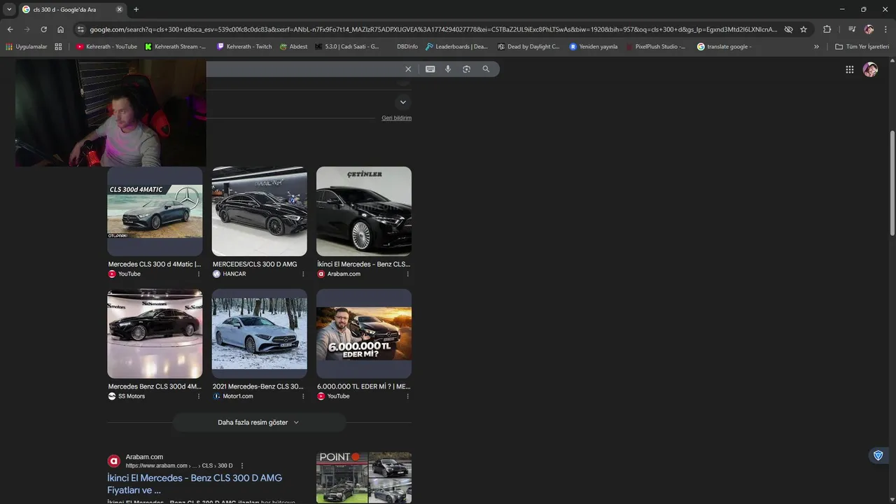Open the media controls icon in the toolbar
The width and height of the screenshot is (896, 504).
click(852, 29)
